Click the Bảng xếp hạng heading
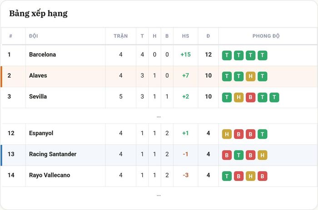 [38, 14]
